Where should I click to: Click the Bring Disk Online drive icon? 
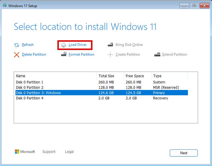(x=110, y=44)
